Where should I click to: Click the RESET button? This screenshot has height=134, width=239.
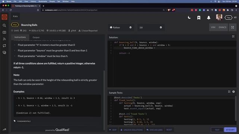(169, 130)
